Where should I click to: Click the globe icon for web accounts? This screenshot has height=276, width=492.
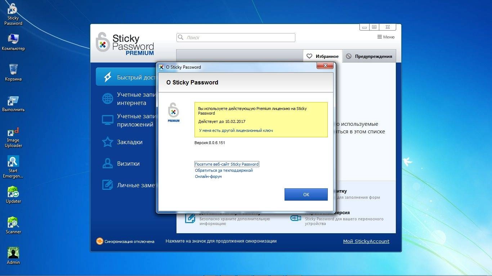pyautogui.click(x=108, y=98)
